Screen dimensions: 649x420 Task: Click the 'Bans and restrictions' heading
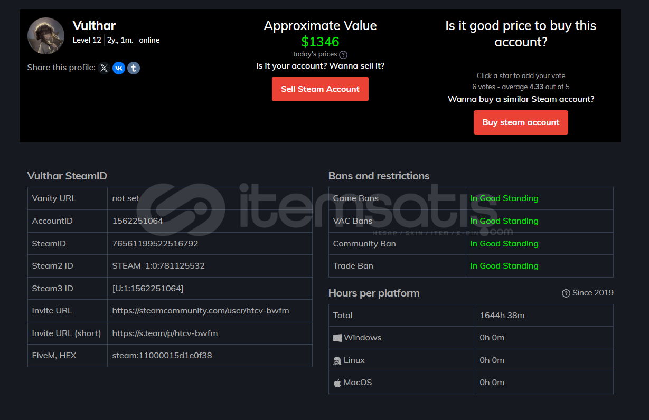[x=379, y=176]
